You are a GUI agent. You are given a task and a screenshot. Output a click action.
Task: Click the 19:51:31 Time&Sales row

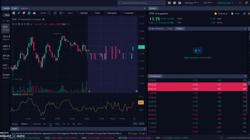tap(198, 89)
